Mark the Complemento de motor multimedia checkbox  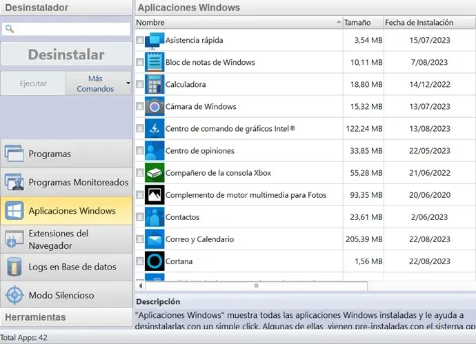tap(140, 195)
